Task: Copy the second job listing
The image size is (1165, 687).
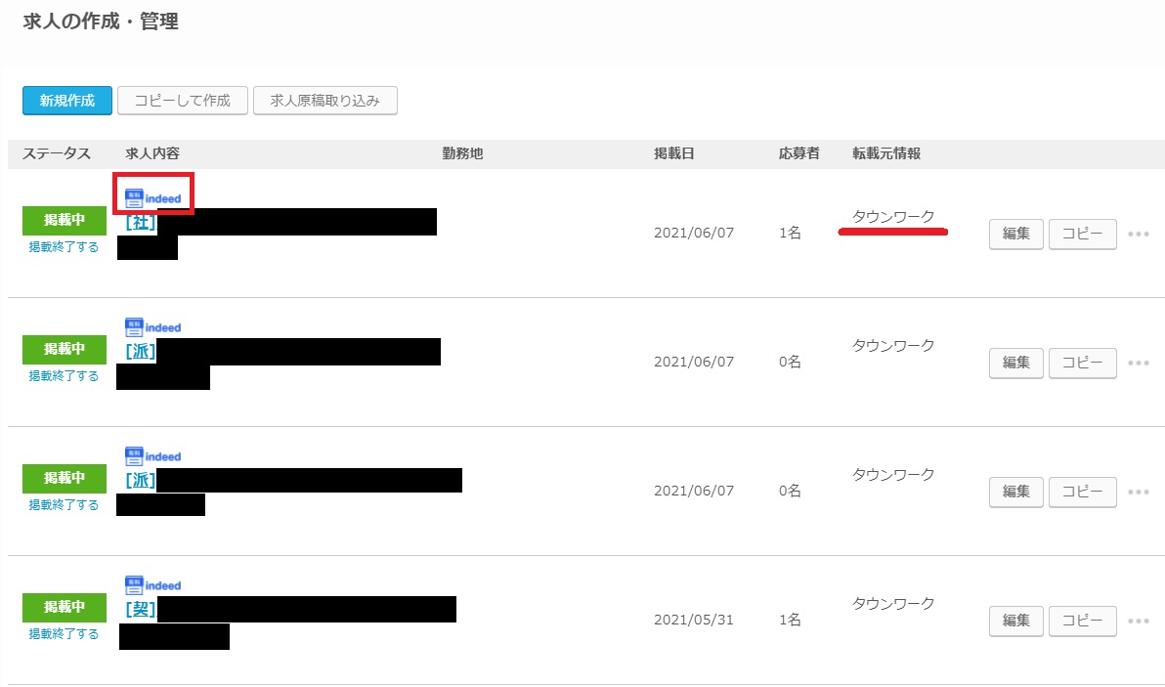Action: [x=1082, y=364]
